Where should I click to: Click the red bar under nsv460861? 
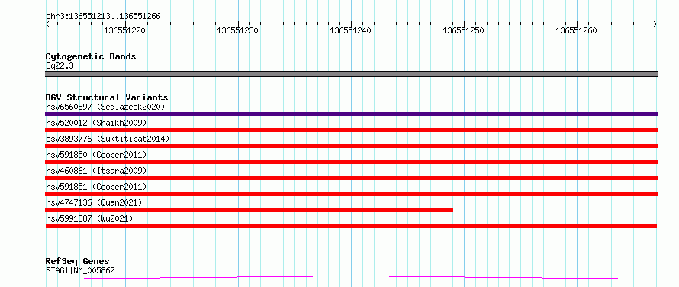(351, 178)
